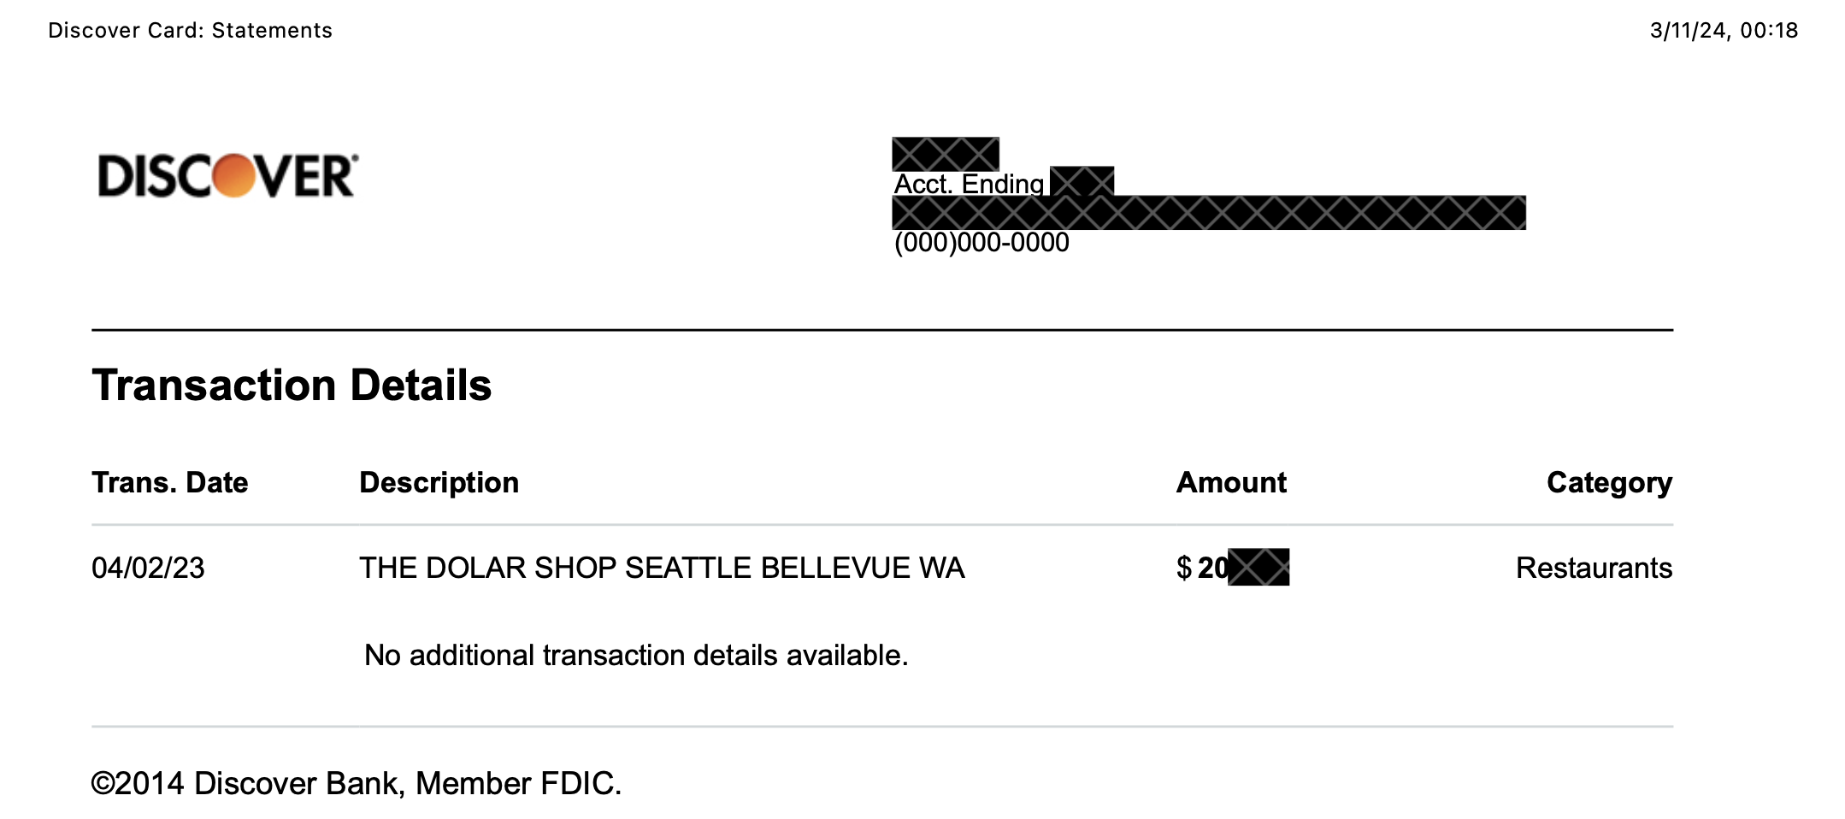Click the Description column header
Image resolution: width=1845 pixels, height=819 pixels.
point(439,482)
